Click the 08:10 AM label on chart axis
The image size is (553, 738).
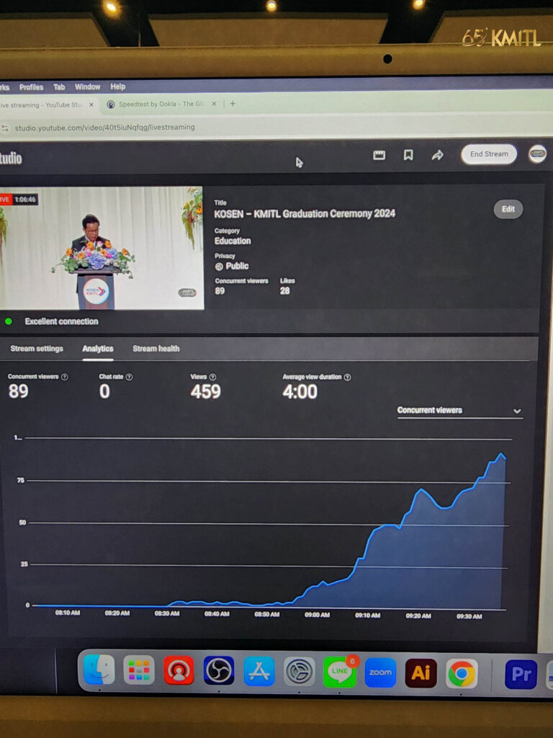point(67,613)
